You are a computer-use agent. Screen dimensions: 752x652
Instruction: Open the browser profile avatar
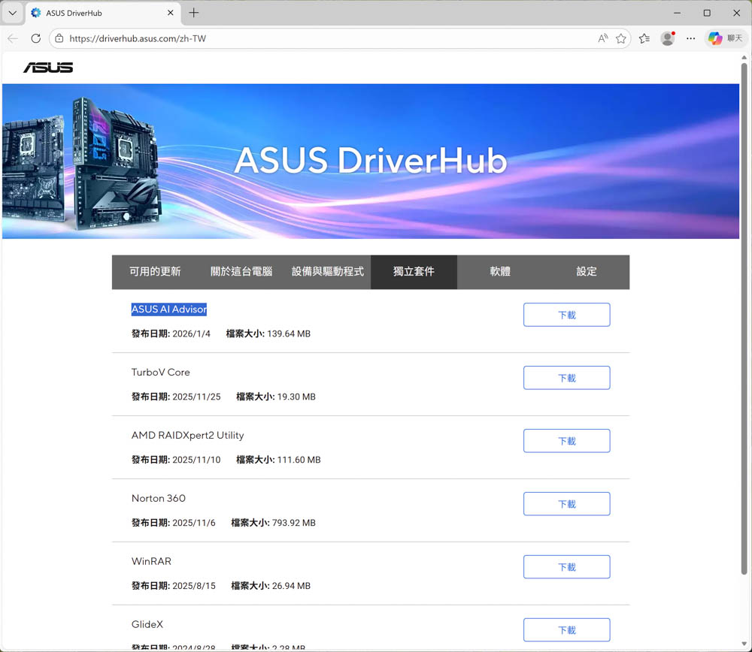click(667, 38)
